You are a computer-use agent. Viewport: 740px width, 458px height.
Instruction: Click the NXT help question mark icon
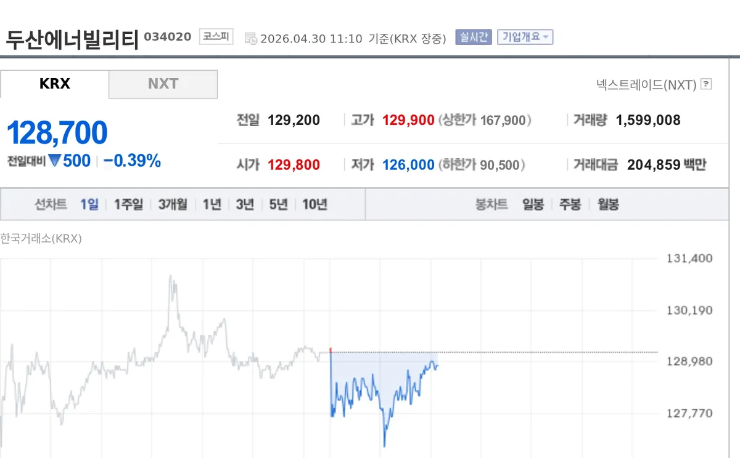coord(705,84)
